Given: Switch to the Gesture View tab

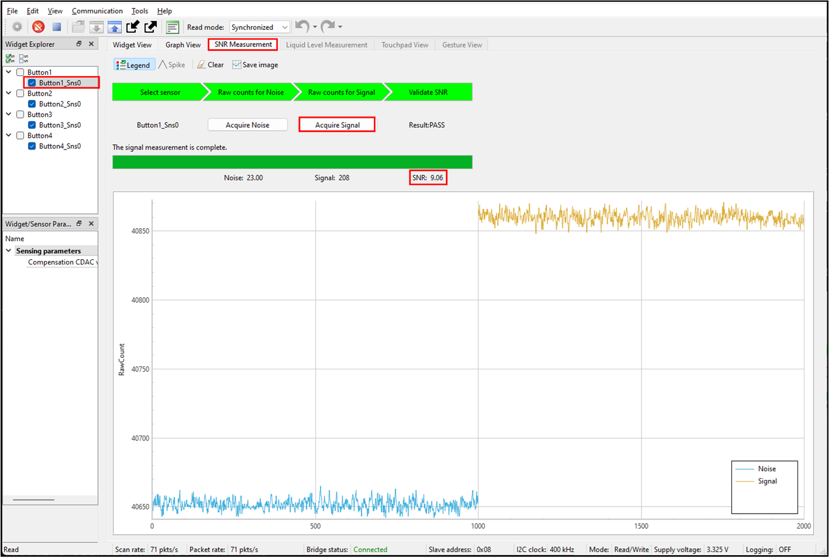Looking at the screenshot, I should pyautogui.click(x=462, y=45).
